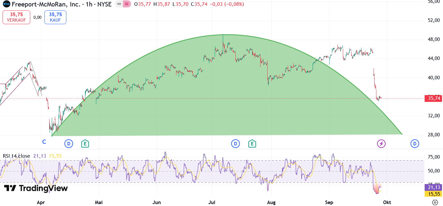Open the dividend marker D above Okt
This screenshot has width=443, height=206.
415,143
